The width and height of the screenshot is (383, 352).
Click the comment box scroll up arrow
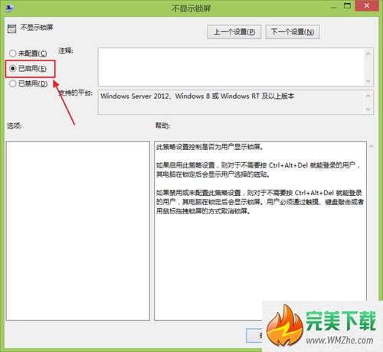point(368,54)
